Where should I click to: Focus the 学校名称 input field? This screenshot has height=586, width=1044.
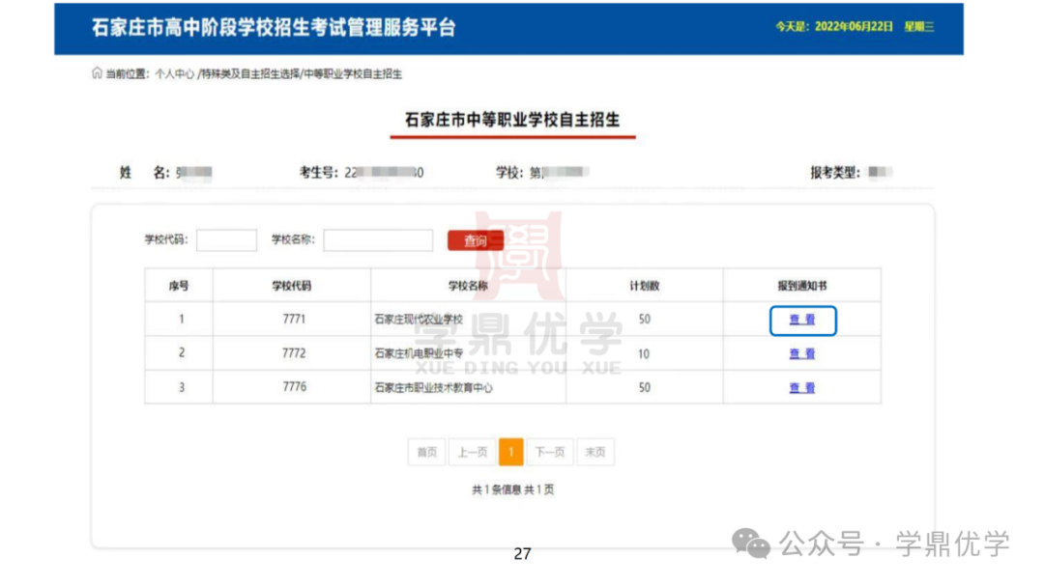(x=378, y=240)
